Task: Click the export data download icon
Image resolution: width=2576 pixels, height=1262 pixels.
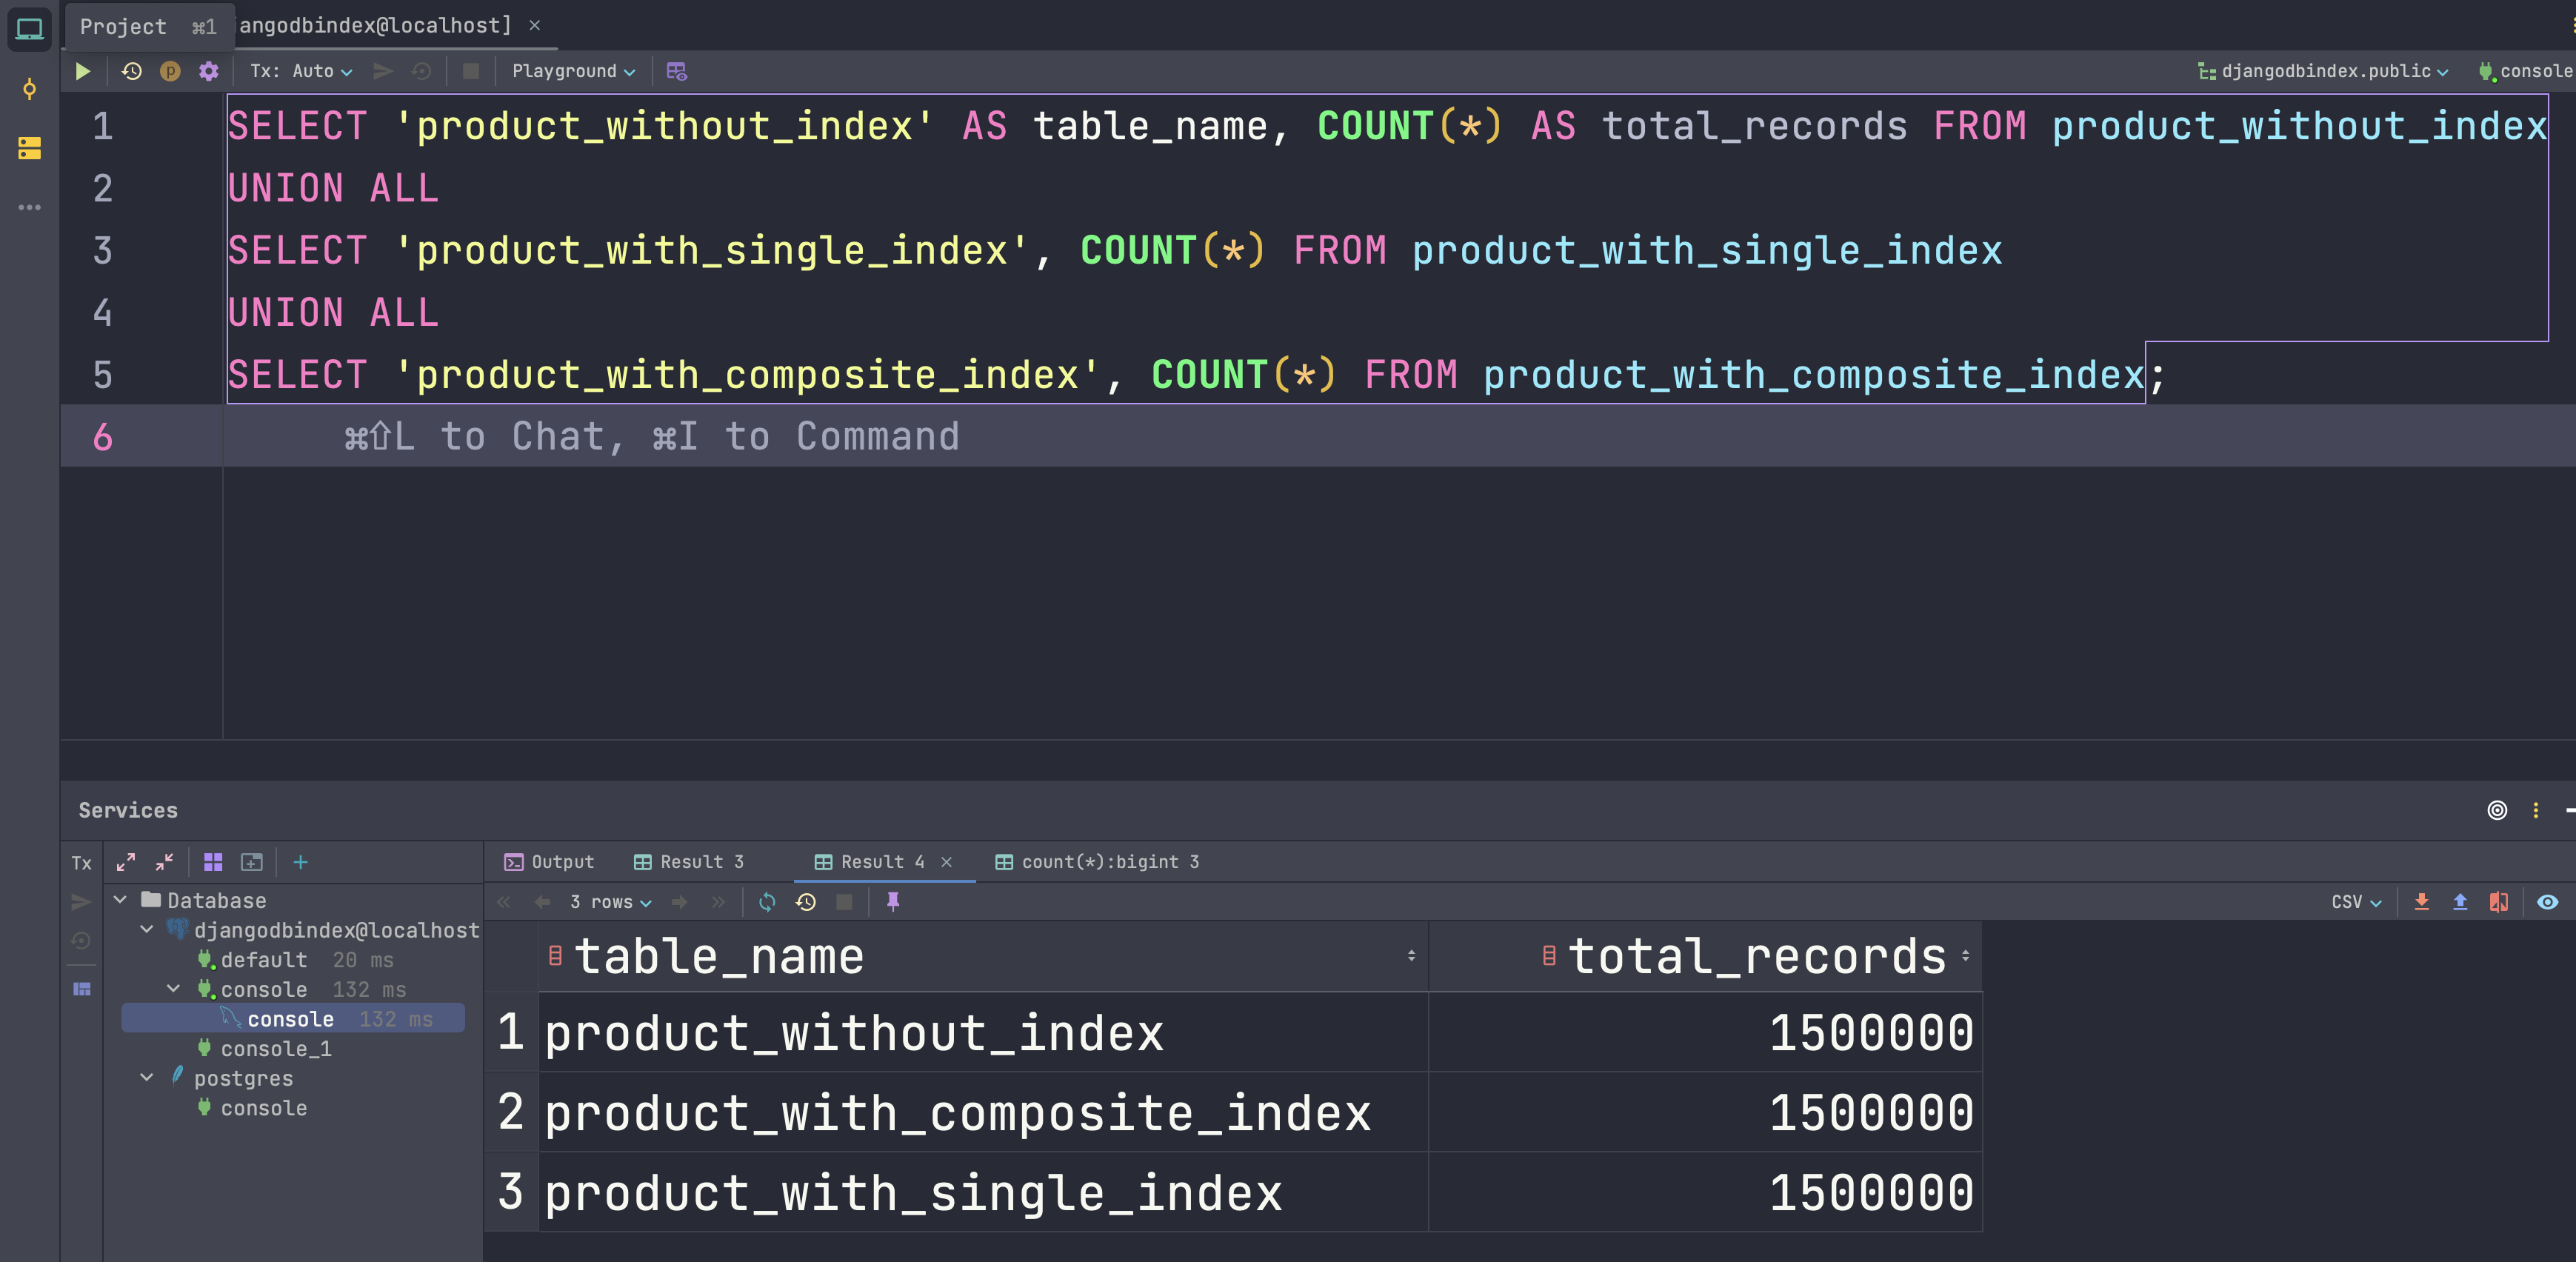Action: coord(2421,902)
